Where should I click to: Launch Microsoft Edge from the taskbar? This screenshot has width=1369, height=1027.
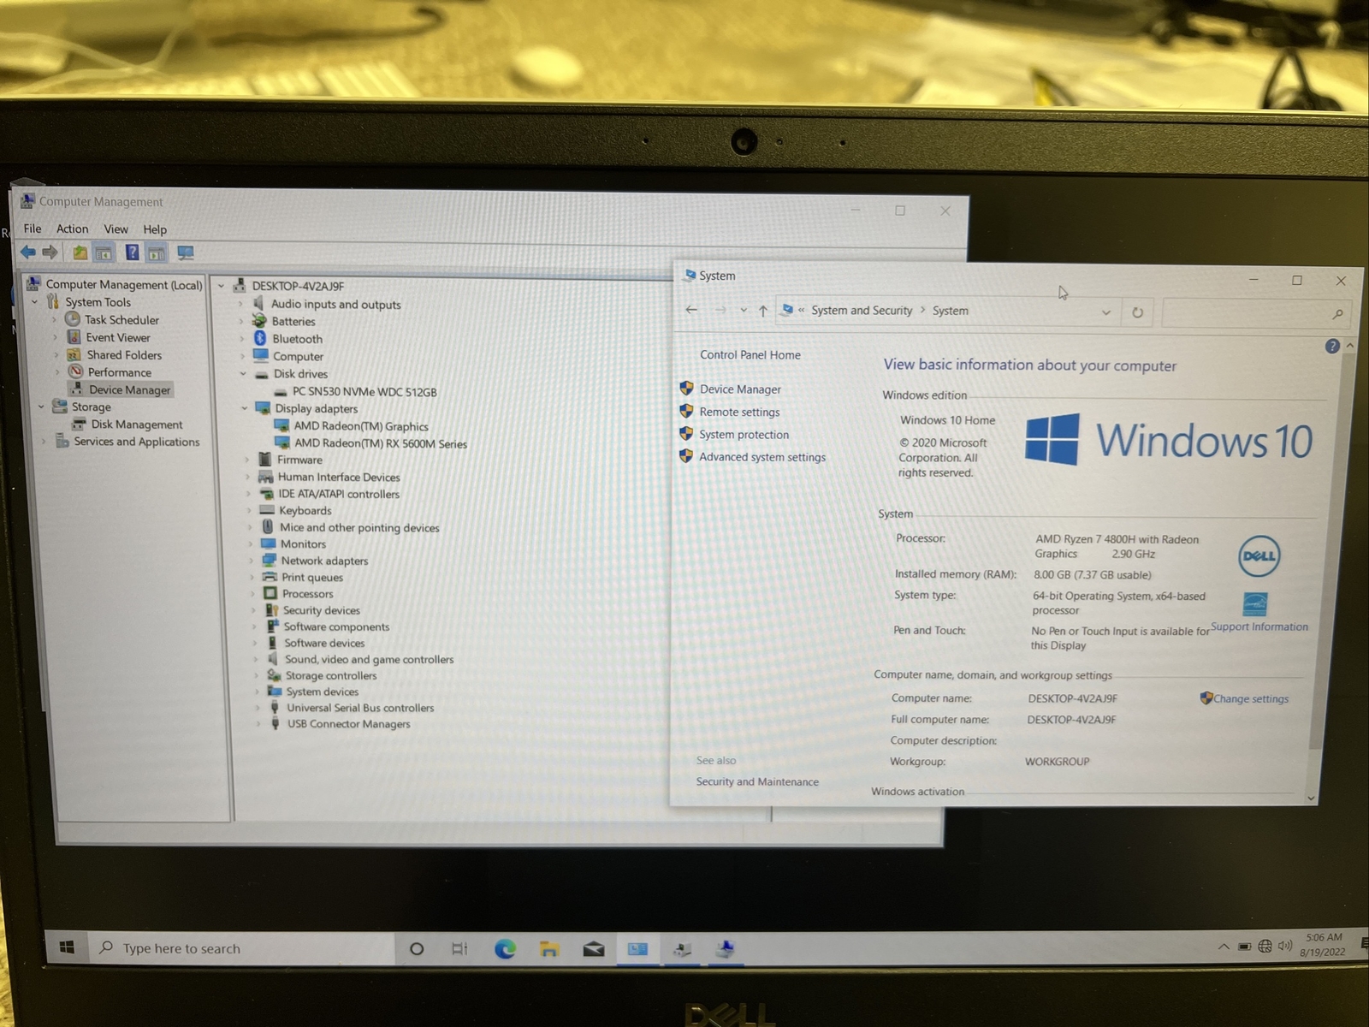coord(505,948)
